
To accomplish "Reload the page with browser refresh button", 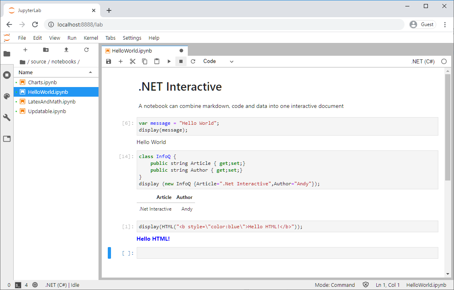I will click(x=35, y=24).
